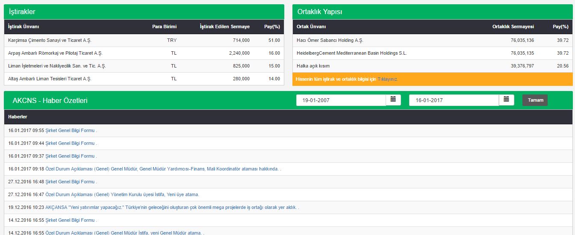Click the capital value 714,000

coord(241,40)
